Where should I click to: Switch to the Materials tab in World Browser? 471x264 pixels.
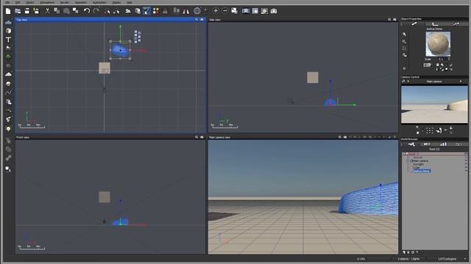pyautogui.click(x=427, y=144)
